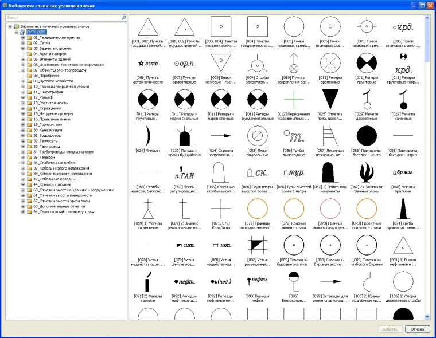Click the Выбрать button
The width and height of the screenshot is (436, 338).
click(389, 329)
